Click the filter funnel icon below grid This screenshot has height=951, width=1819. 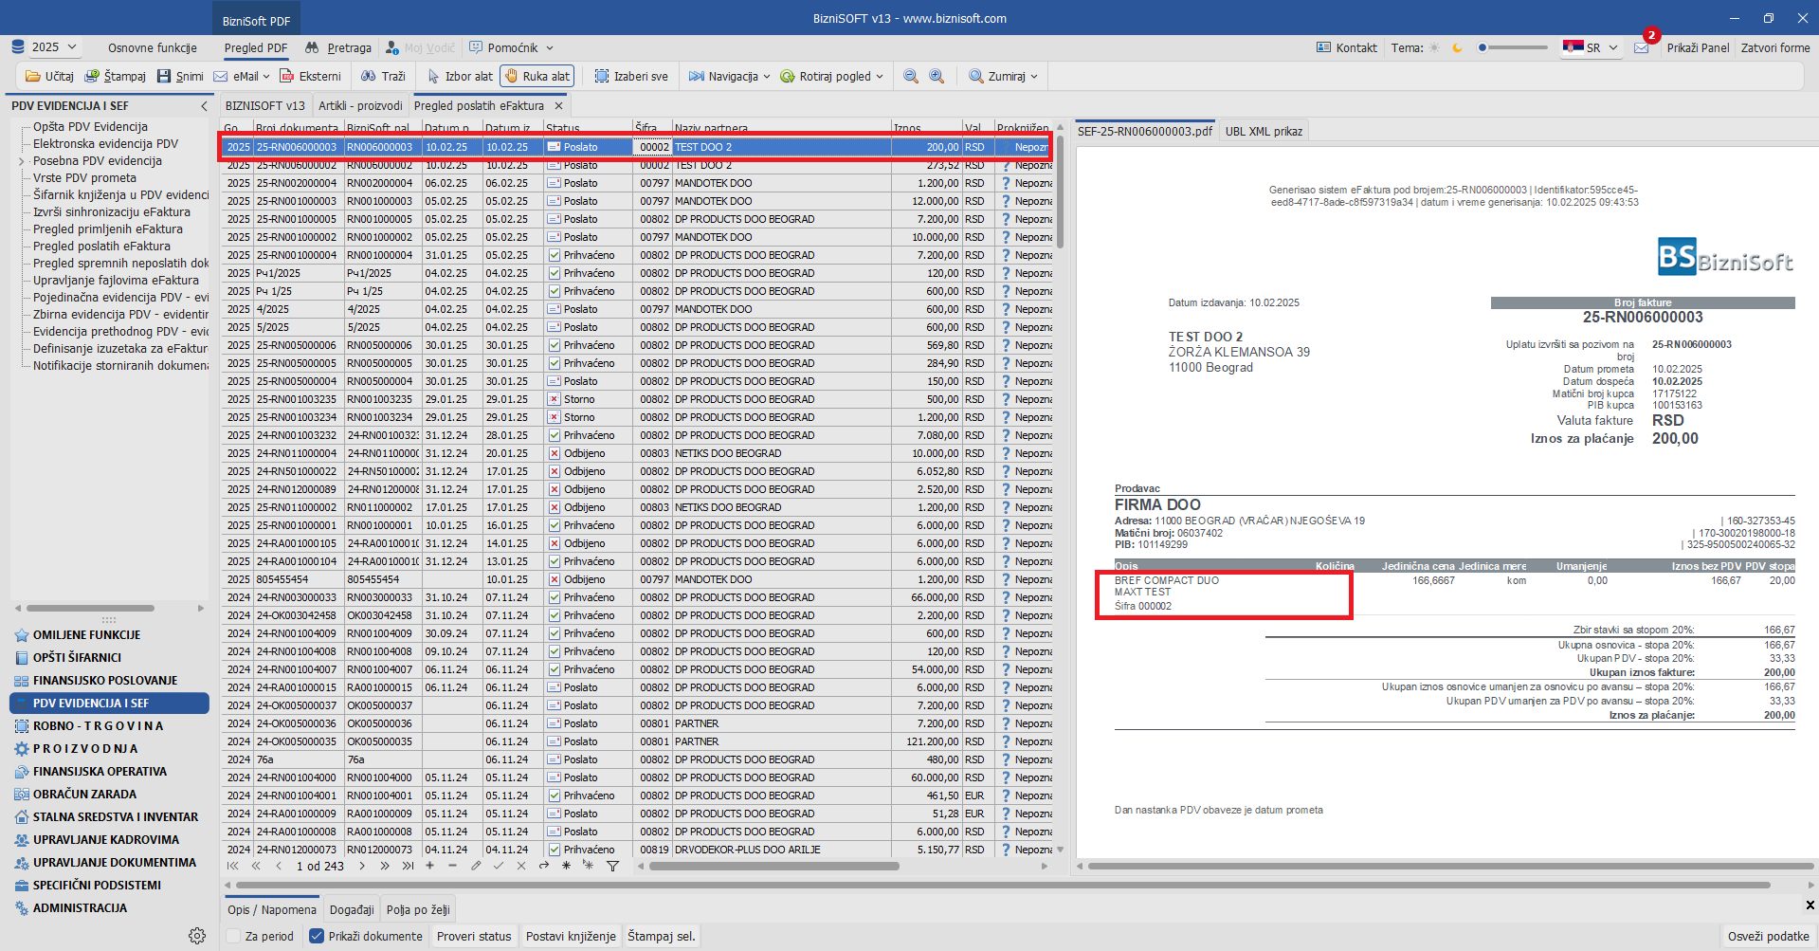612,866
